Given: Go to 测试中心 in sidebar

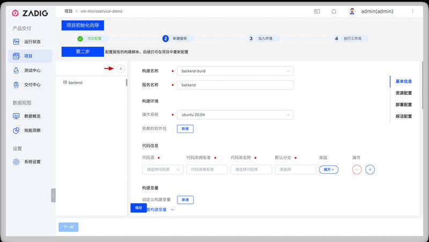Looking at the screenshot, I should [32, 70].
